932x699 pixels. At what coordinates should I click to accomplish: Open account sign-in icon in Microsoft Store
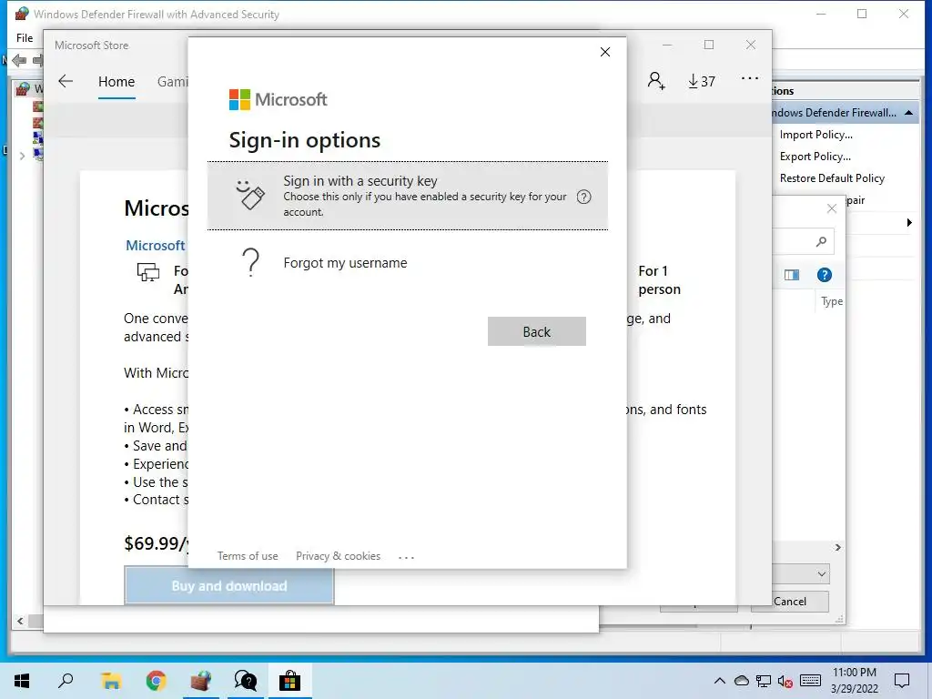656,81
